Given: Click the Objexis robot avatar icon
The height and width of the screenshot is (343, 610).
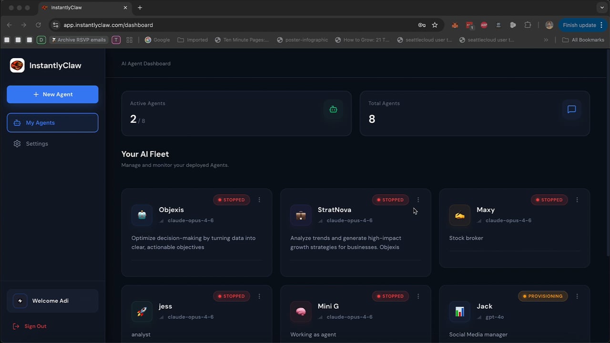Looking at the screenshot, I should click(x=142, y=215).
